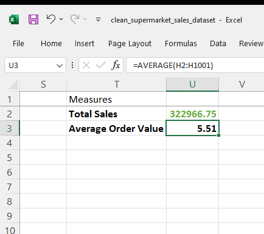Image resolution: width=264 pixels, height=234 pixels.
Task: Cancel formula entry with the X icon
Action: [x=86, y=65]
